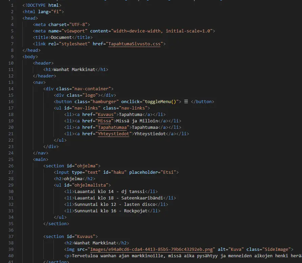Click the h1 Wanhat Markkinat heading text
This screenshot has height=263, width=302.
pos(74,70)
